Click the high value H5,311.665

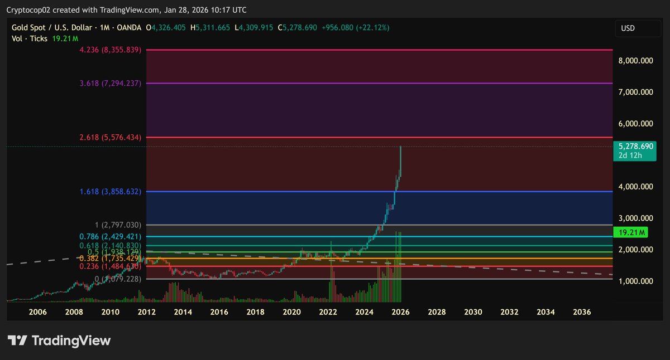(210, 27)
